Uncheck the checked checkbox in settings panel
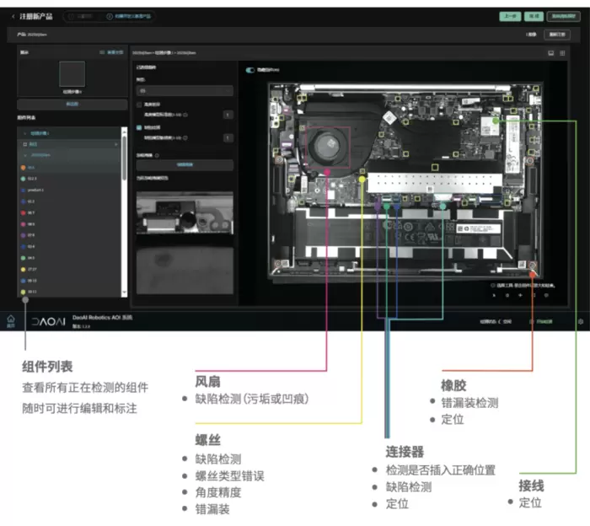 point(139,127)
